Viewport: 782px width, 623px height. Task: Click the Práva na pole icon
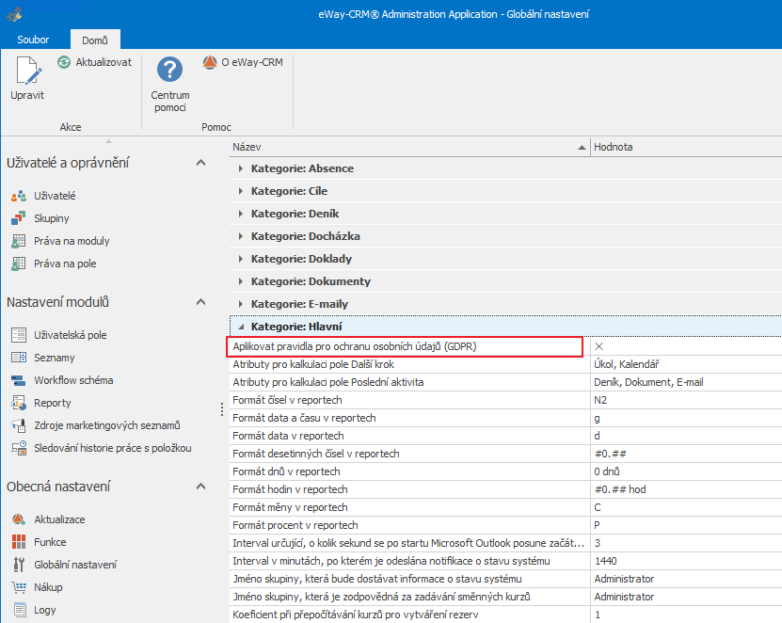pos(19,264)
